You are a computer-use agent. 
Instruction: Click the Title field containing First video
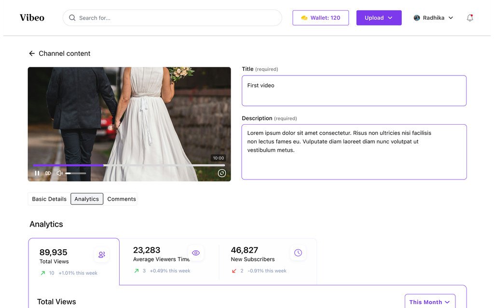354,90
